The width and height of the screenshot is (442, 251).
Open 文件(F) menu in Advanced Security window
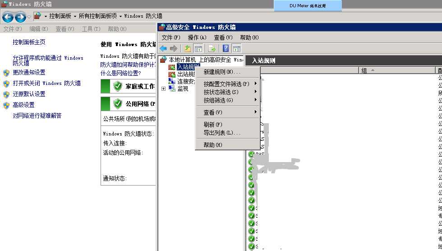(x=171, y=37)
